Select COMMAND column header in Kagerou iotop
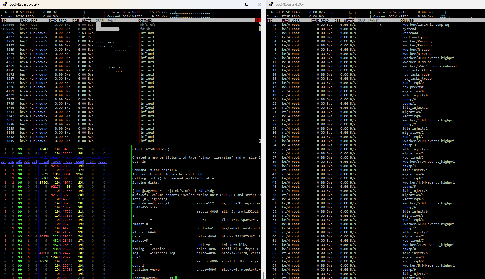Screen dimensions: 485x279 click(145, 20)
